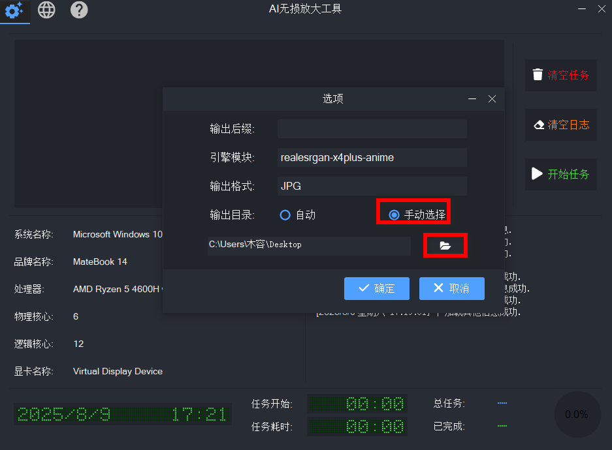Confirm options with 确定 button
This screenshot has width=612, height=450.
point(377,288)
